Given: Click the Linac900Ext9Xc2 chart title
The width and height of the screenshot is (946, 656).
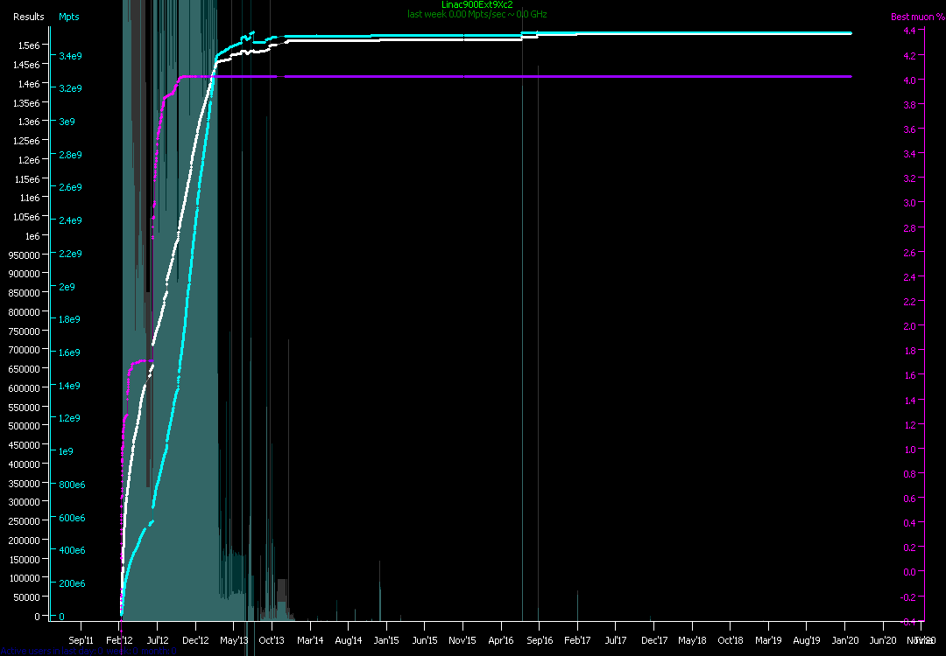Looking at the screenshot, I should point(477,5).
